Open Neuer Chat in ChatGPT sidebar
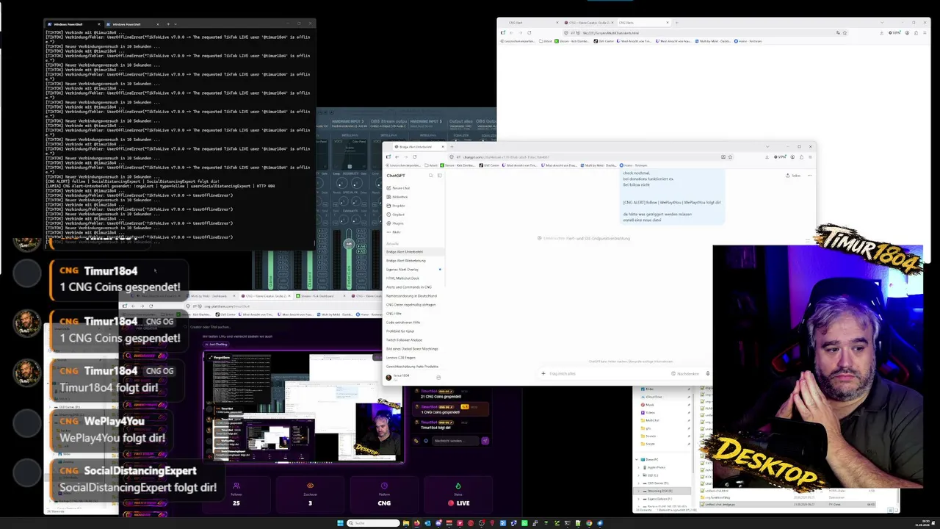 pyautogui.click(x=400, y=188)
